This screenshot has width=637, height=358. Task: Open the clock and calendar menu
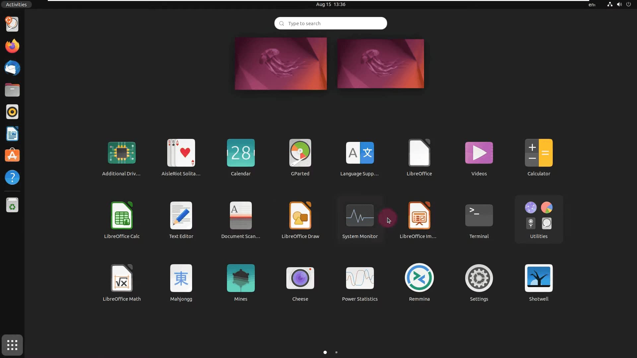(330, 4)
